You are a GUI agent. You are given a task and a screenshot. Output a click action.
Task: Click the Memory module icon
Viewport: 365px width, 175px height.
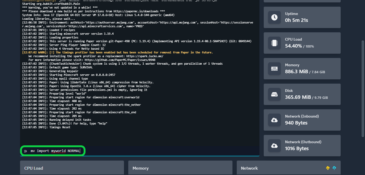(x=274, y=68)
